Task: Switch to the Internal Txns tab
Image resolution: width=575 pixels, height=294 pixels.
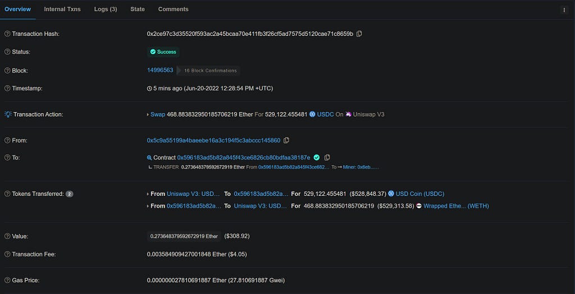Action: pos(62,9)
